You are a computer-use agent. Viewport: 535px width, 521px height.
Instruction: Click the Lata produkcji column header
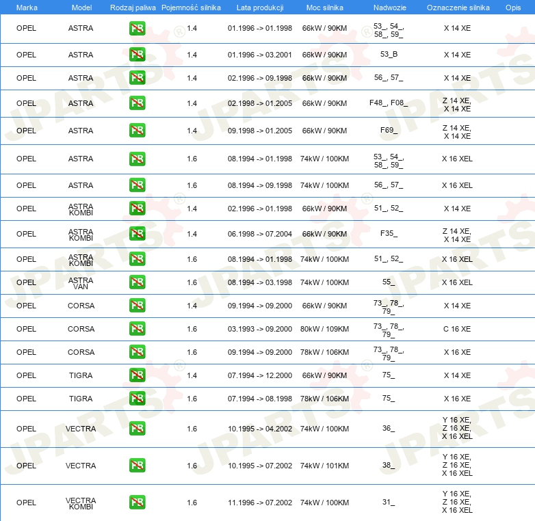coord(260,8)
